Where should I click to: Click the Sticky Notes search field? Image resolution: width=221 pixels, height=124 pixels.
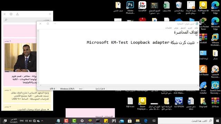click(27, 20)
